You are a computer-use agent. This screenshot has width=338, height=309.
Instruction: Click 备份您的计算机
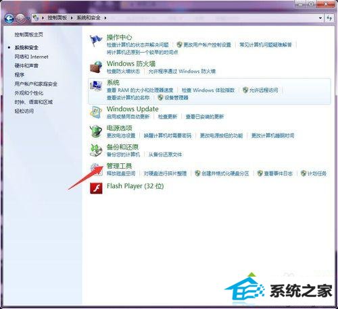tap(123, 154)
